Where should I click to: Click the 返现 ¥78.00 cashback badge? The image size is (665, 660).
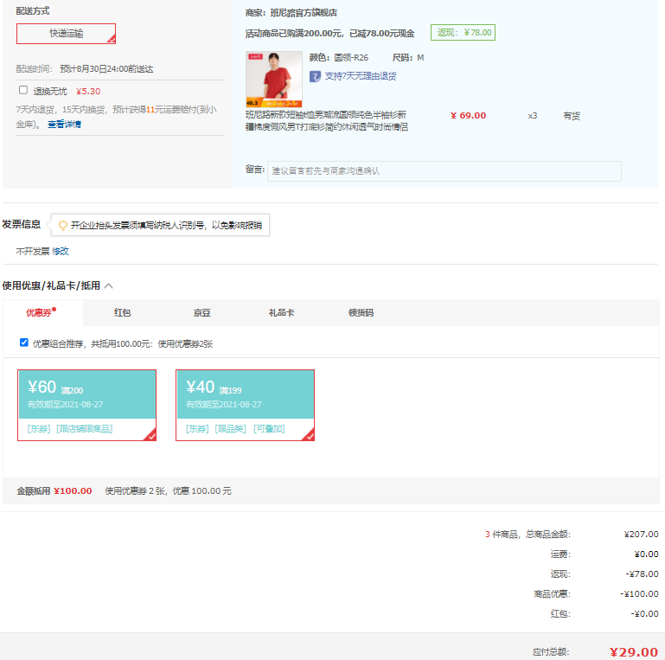click(463, 33)
